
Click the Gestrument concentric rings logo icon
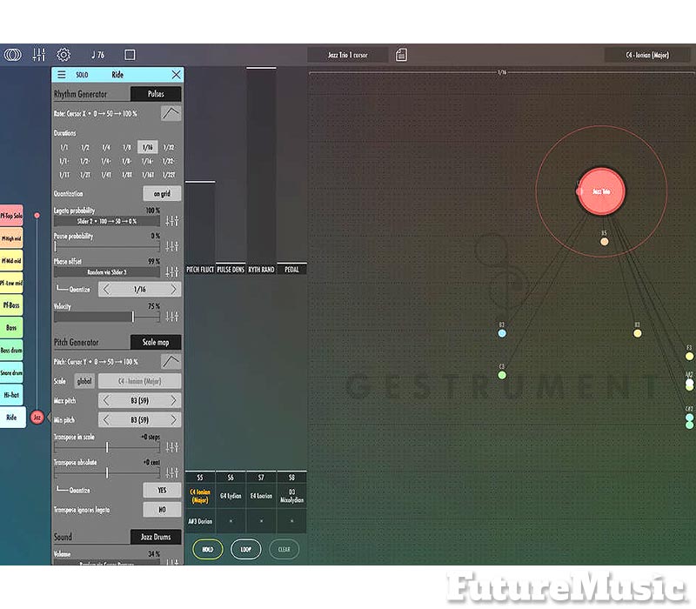click(12, 55)
